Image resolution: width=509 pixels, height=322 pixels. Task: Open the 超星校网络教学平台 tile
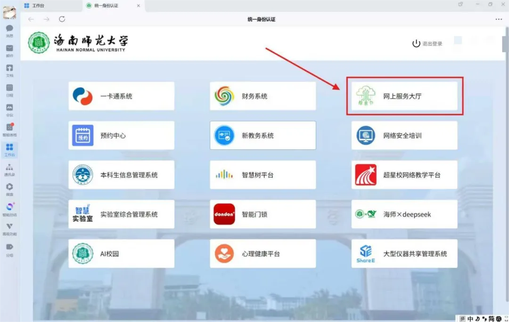[x=404, y=175]
